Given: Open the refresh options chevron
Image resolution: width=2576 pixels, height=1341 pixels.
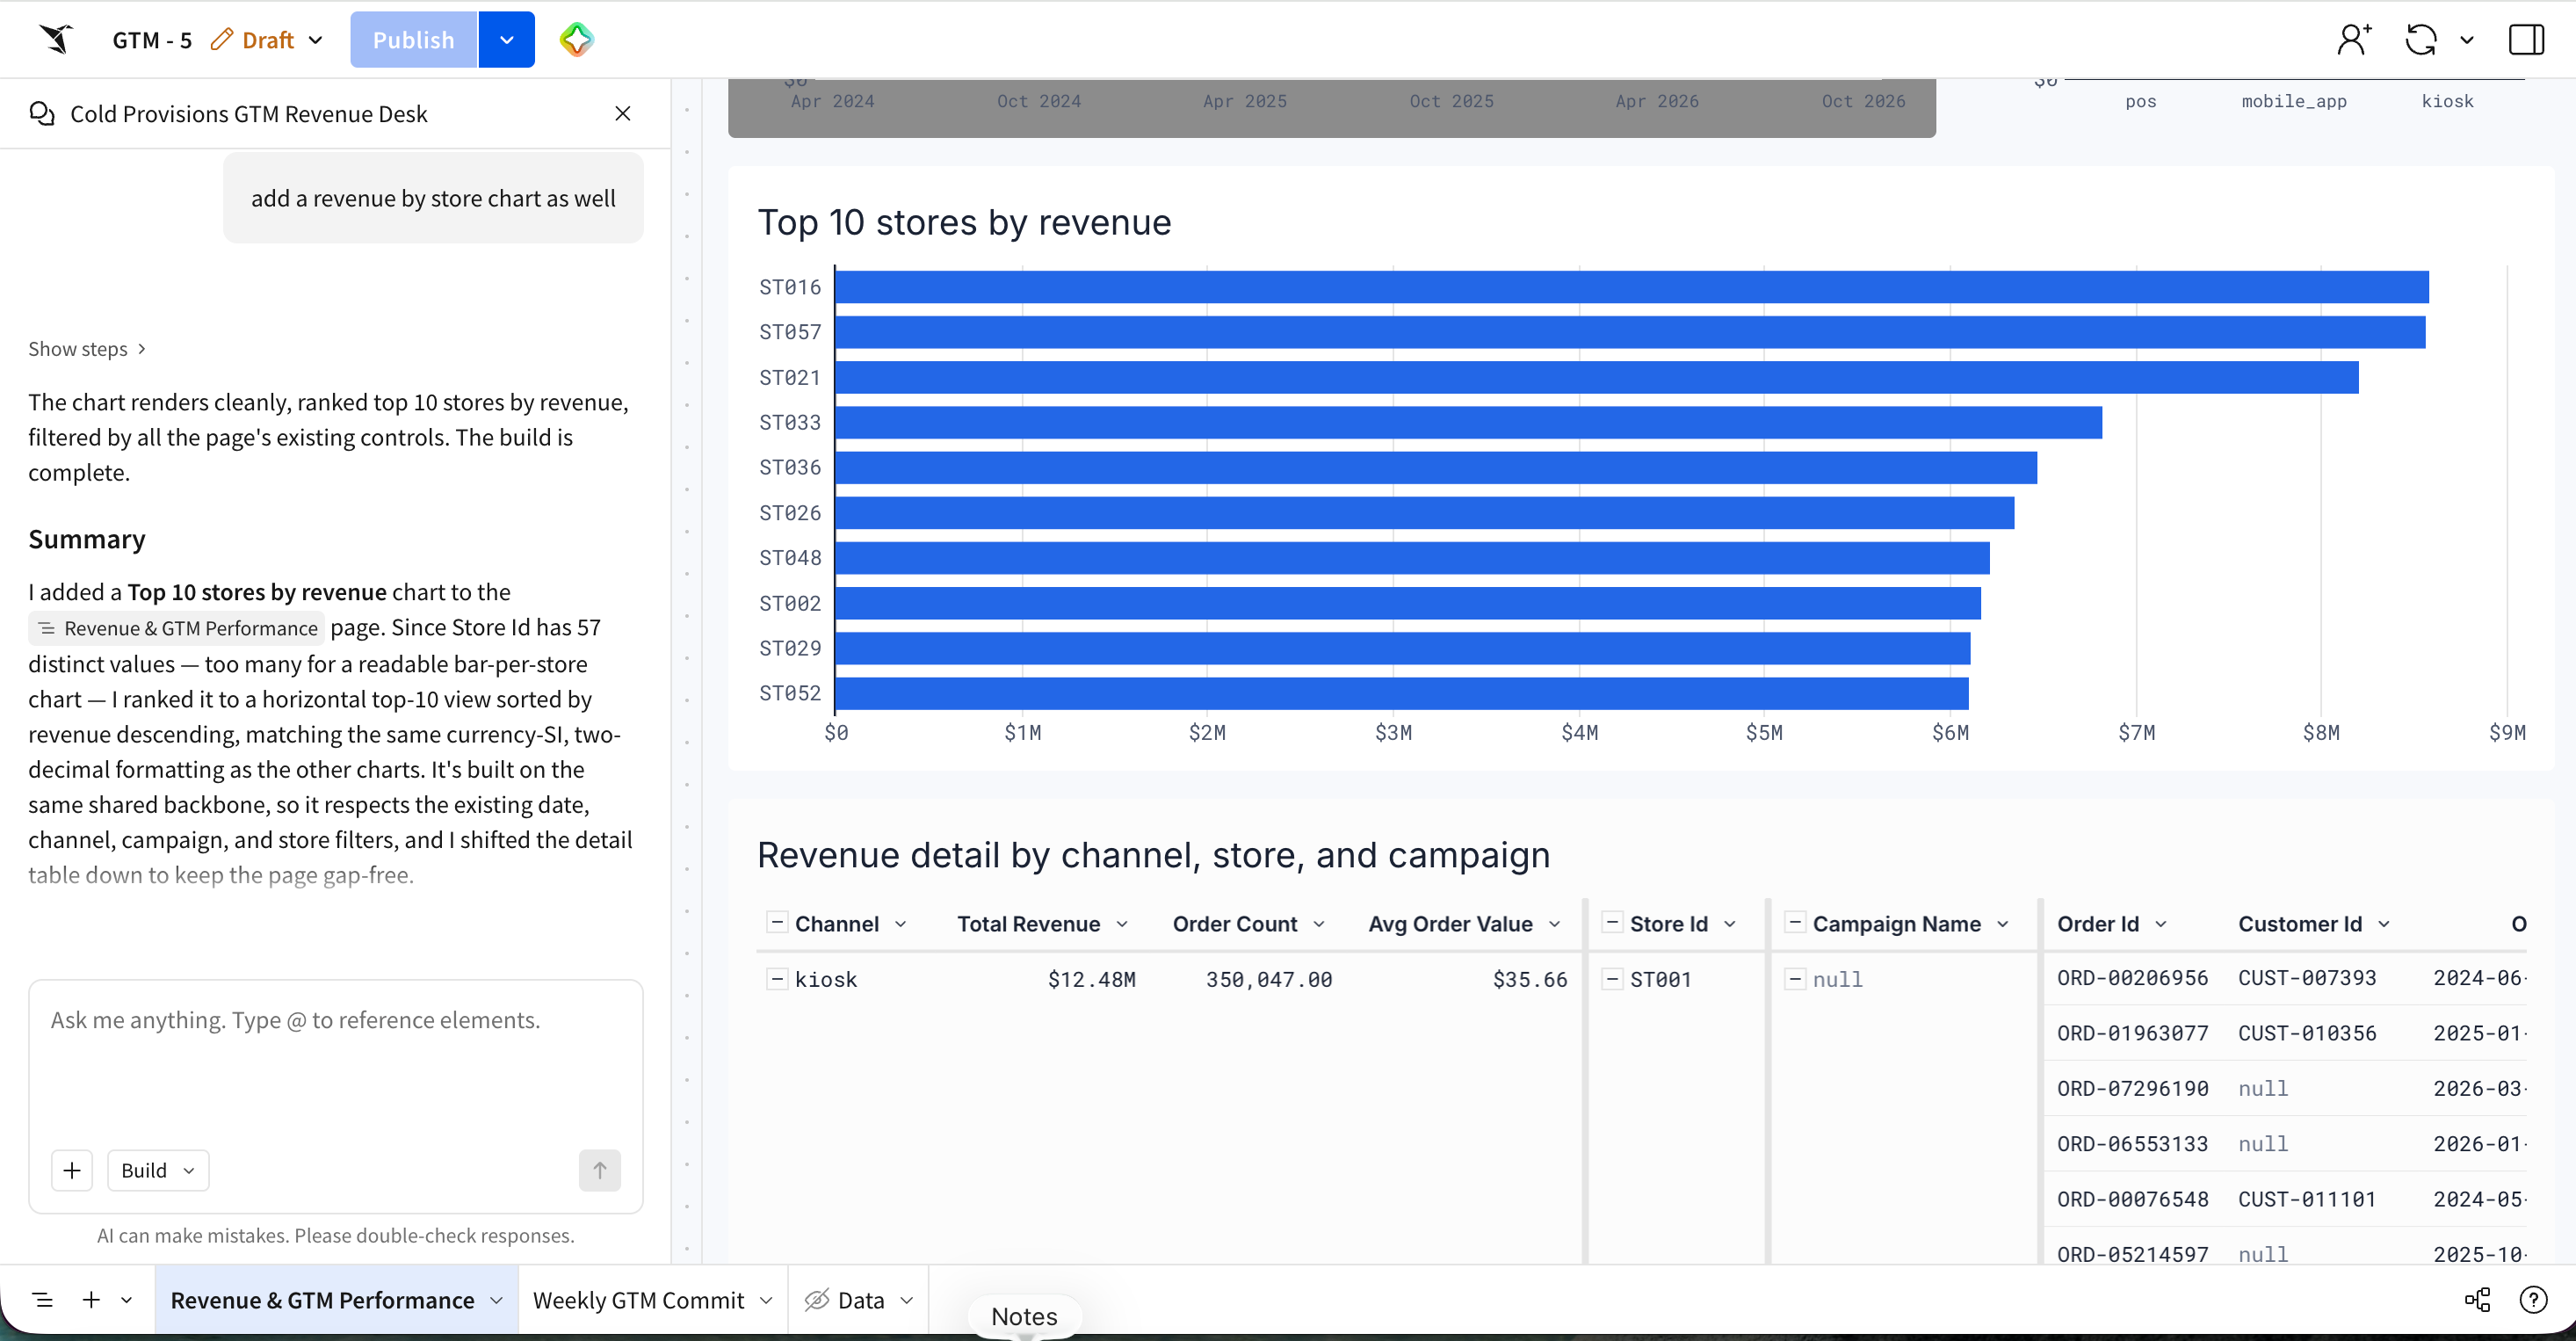Looking at the screenshot, I should [2467, 40].
